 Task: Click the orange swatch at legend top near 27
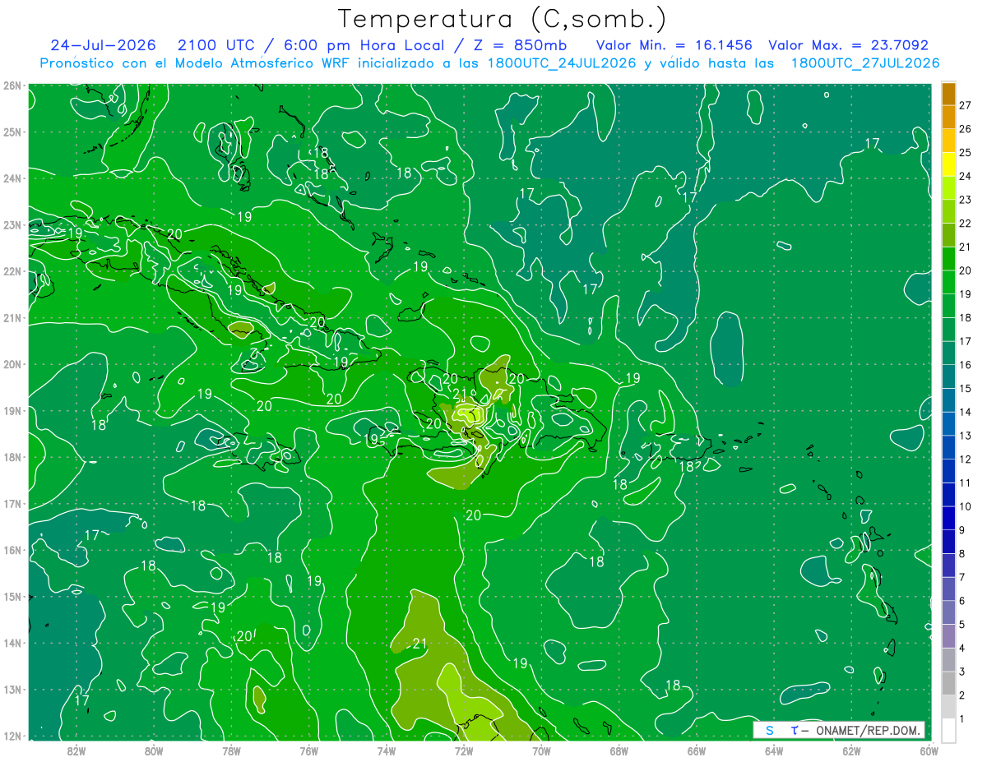[948, 94]
